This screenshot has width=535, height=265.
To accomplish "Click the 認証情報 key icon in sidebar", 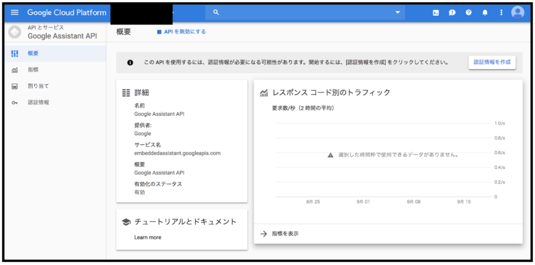I will 15,103.
